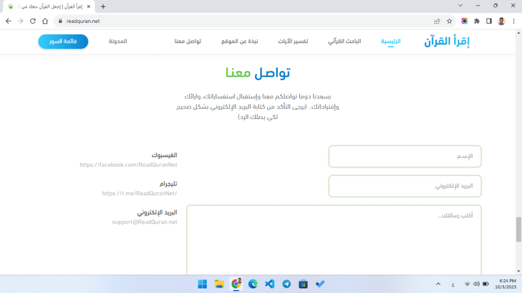This screenshot has width=522, height=293.
Task: Focus the الإسم name input field
Action: point(405,157)
